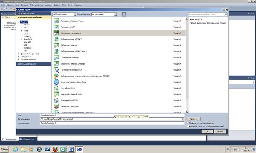Click the solution name (Имя решения) field
This screenshot has height=153, width=256.
(x=112, y=123)
